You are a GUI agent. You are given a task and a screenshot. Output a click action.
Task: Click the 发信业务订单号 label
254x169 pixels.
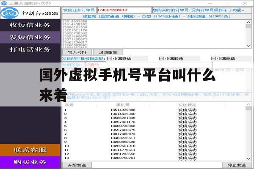point(79,10)
